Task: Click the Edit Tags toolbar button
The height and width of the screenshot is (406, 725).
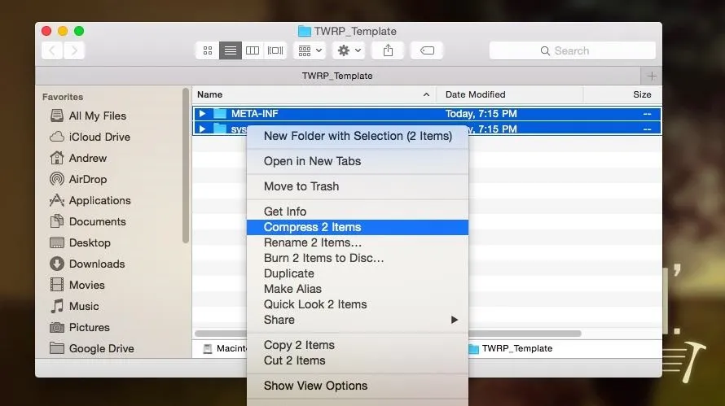Action: coord(427,50)
